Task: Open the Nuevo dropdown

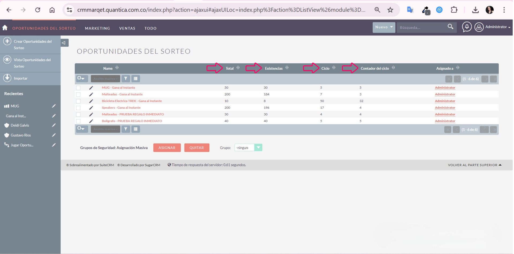Action: tap(384, 27)
